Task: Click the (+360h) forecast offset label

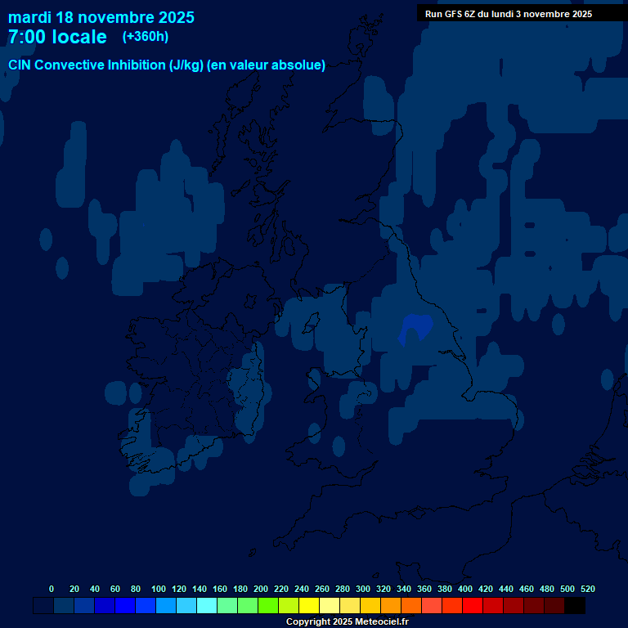Action: 147,37
